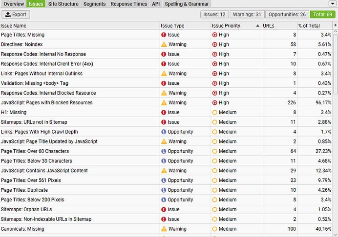Screen dimensions: 338x237
Task: Click Opportunity icon for Page Titles: Duplicate
Action: click(164, 190)
